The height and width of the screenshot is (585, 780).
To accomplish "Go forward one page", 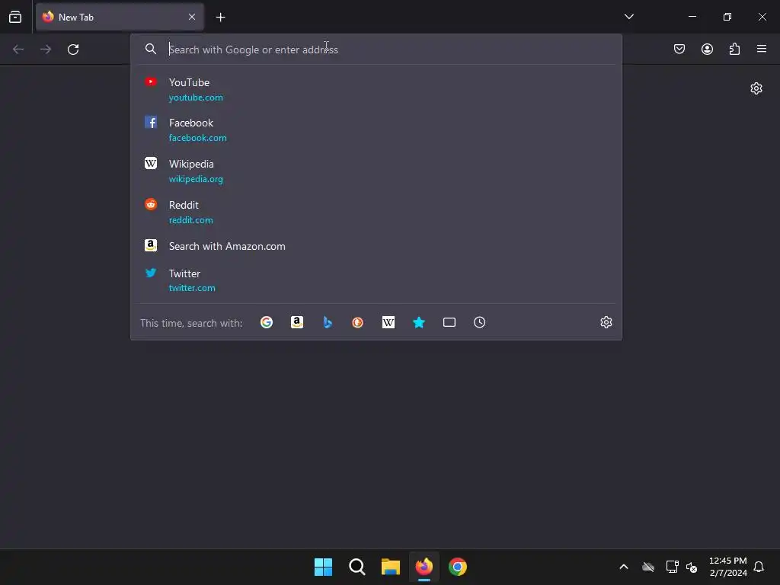I will (x=46, y=50).
